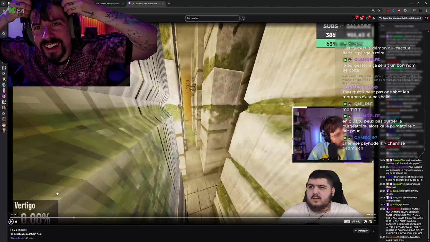
Task: Click the search magnifier button
Action: (x=242, y=18)
